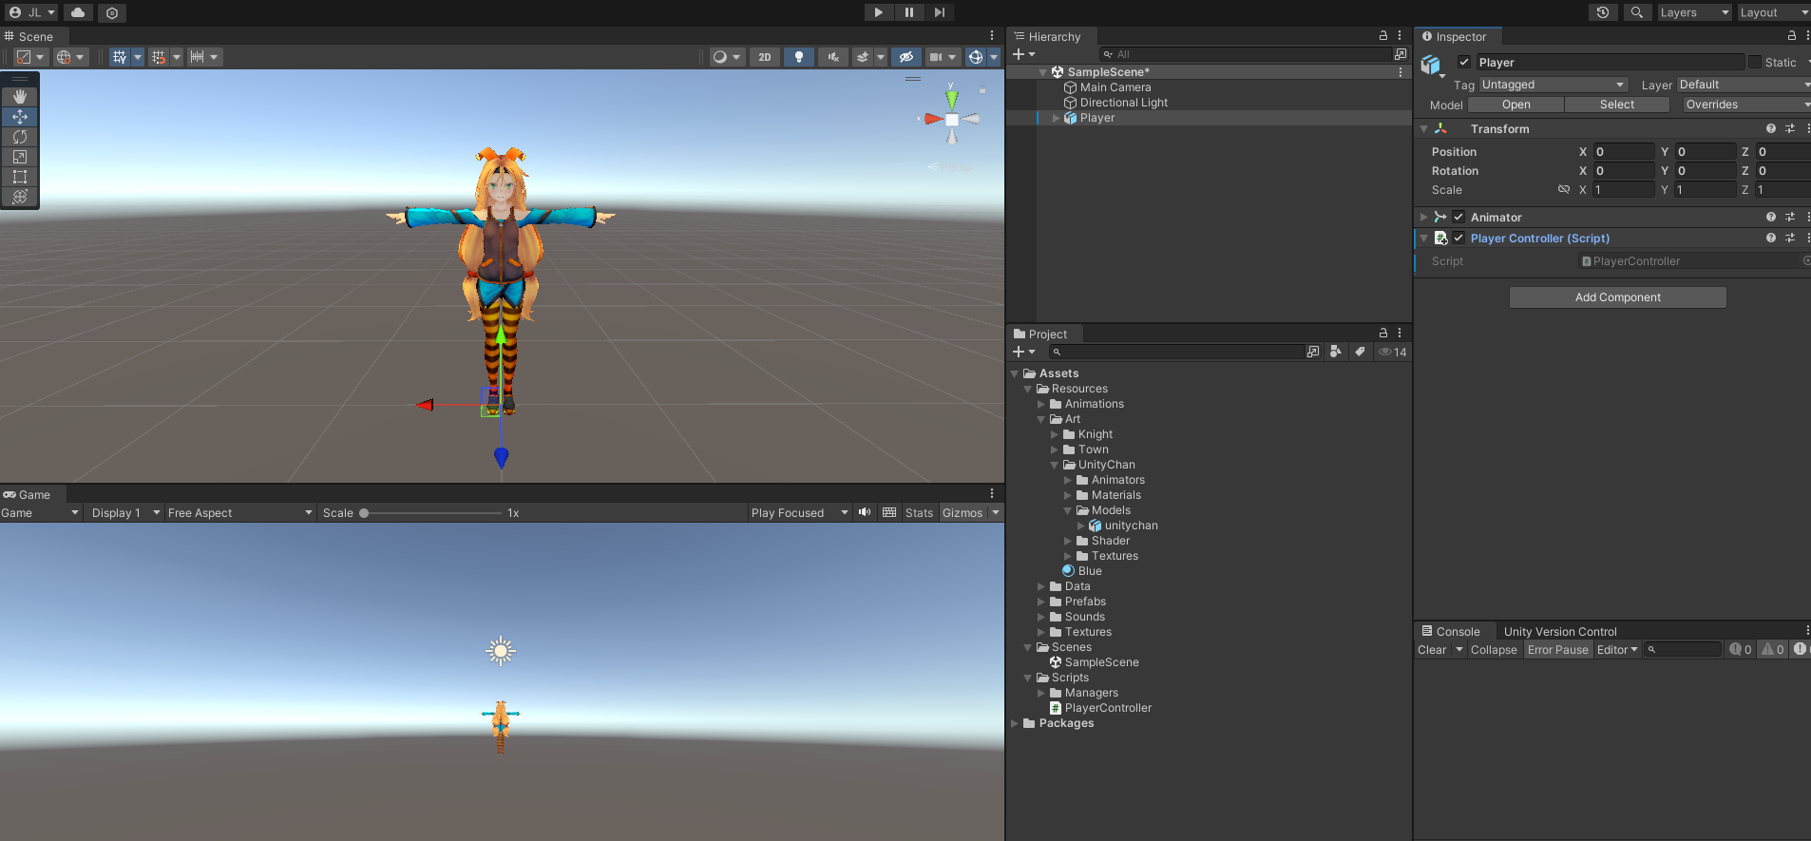Select the Rect transform tool
1811x841 pixels.
[20, 177]
